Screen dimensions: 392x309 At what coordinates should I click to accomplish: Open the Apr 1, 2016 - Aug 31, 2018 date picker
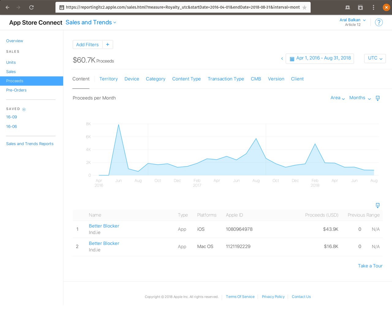point(320,58)
